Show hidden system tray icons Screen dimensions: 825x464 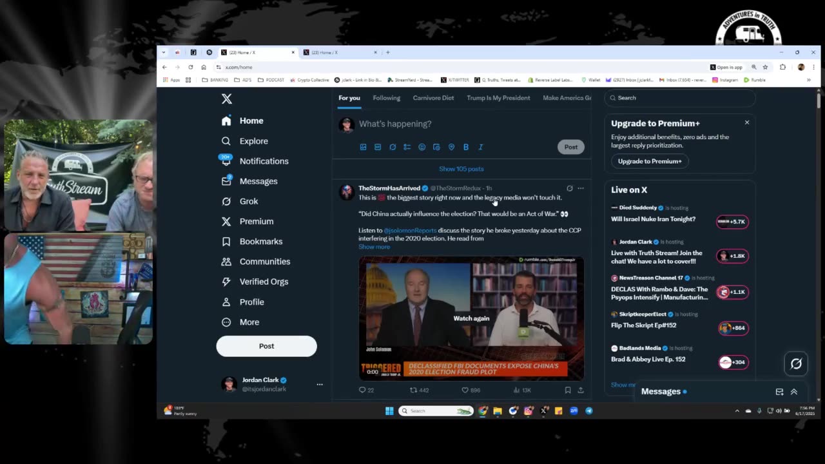tap(737, 411)
